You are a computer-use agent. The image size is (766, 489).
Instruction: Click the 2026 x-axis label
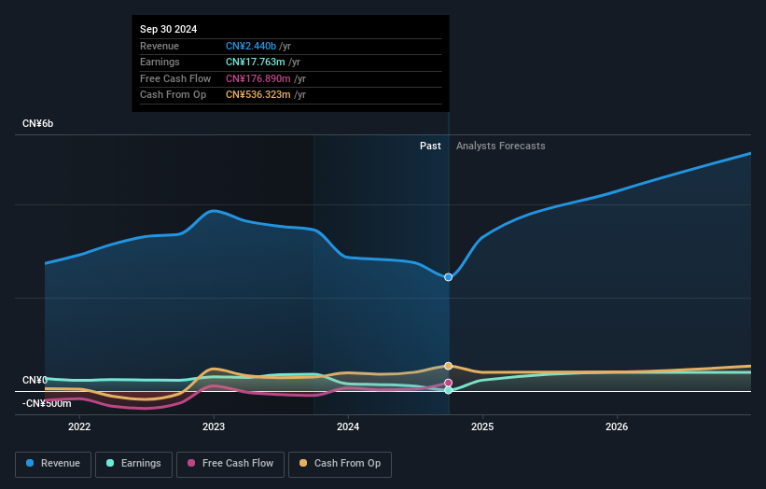click(x=617, y=426)
